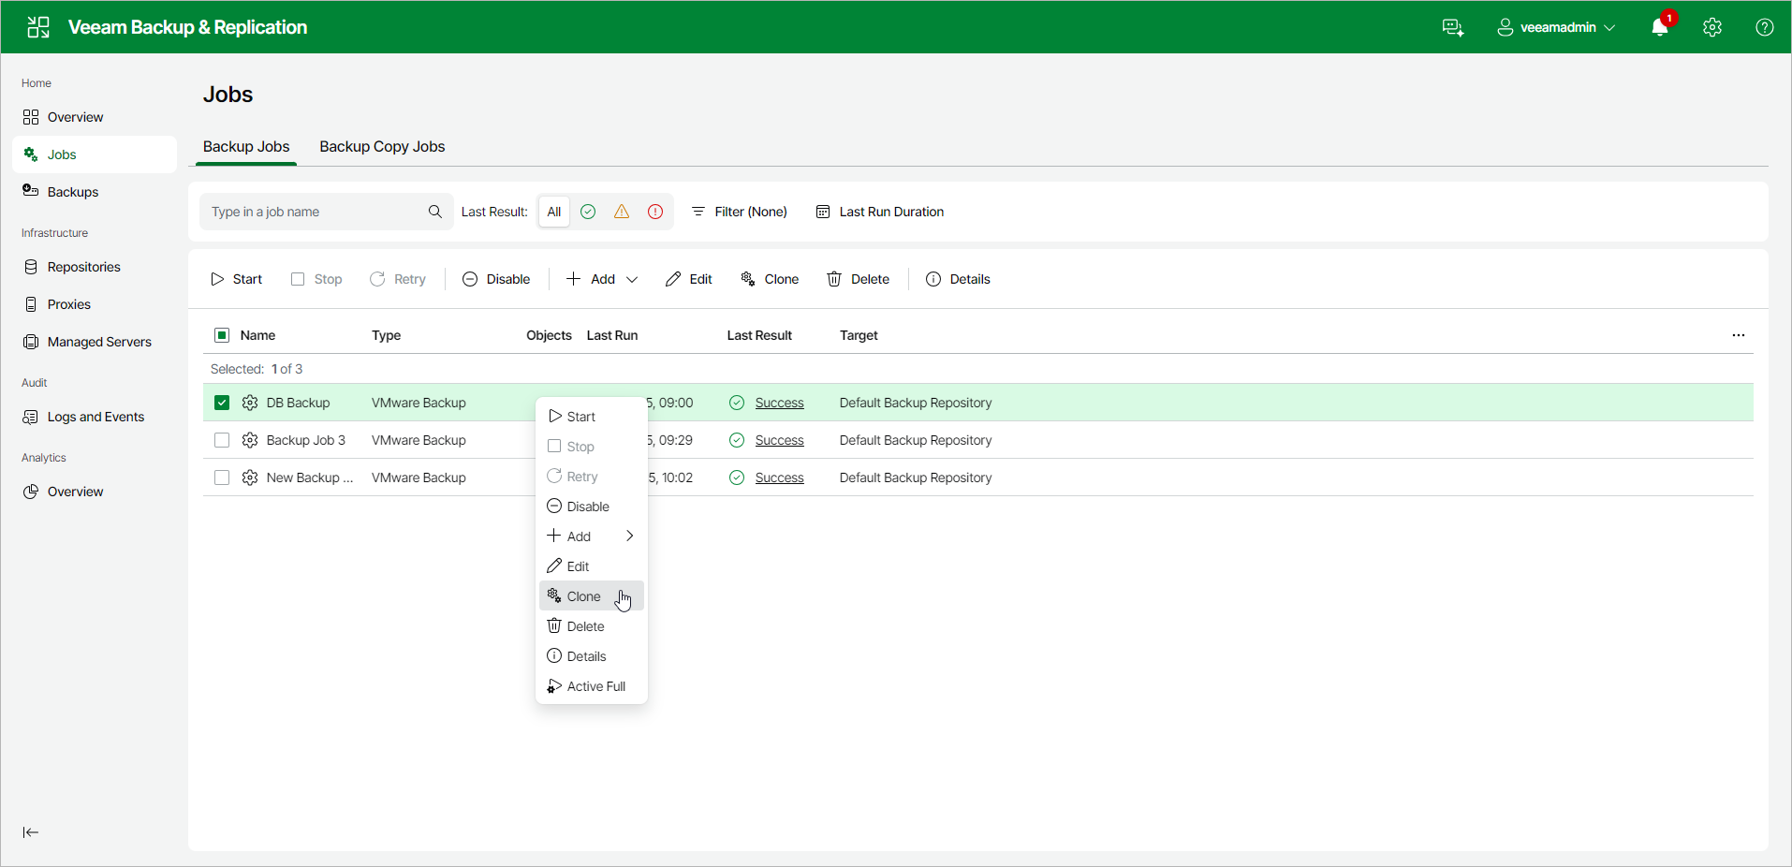Choose Edit from the context menu
1792x867 pixels.
pos(592,566)
